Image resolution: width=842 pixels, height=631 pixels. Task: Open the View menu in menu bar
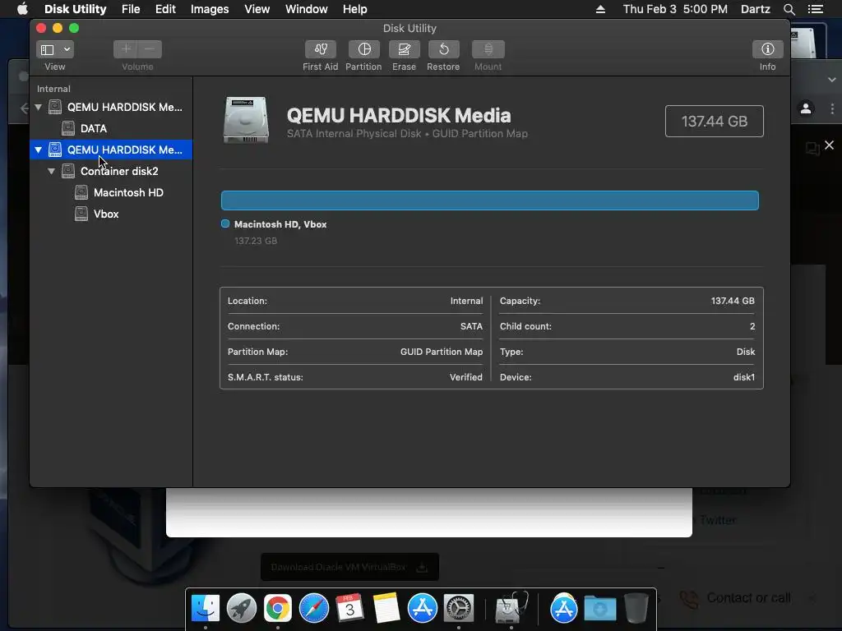[x=257, y=9]
